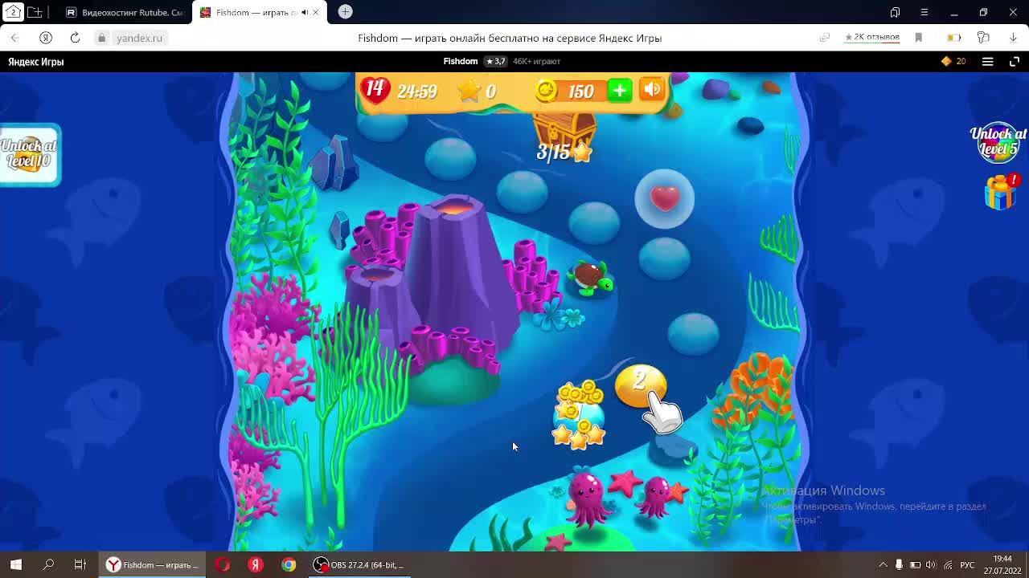The width and height of the screenshot is (1029, 578).
Task: Open a new browser tab
Action: pyautogui.click(x=345, y=12)
